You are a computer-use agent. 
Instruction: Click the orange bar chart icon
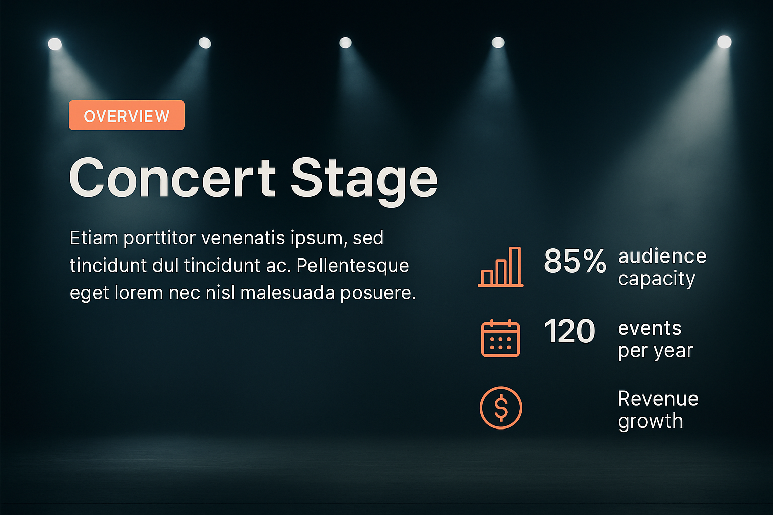(501, 267)
